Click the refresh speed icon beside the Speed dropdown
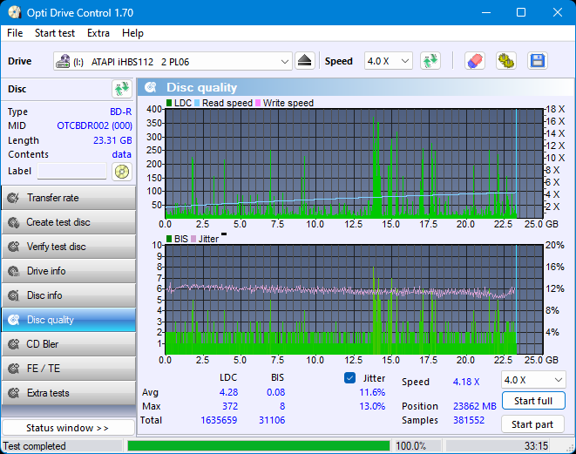This screenshot has height=454, width=576. click(430, 61)
